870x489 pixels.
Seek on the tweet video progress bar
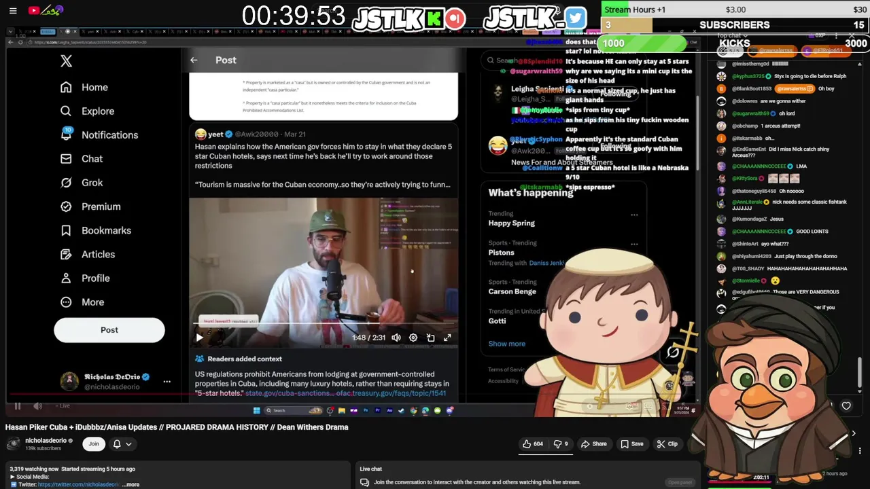[x=324, y=324]
